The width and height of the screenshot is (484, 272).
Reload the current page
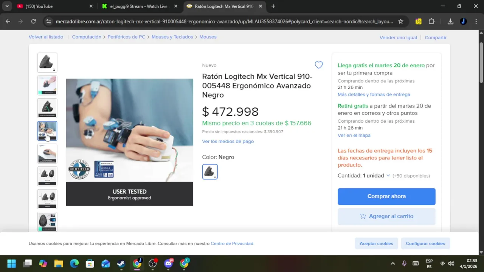[x=33, y=22]
